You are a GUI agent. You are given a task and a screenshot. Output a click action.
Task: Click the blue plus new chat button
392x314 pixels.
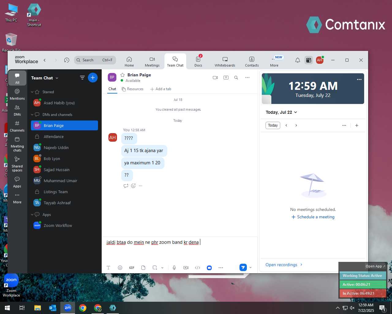coord(93,78)
